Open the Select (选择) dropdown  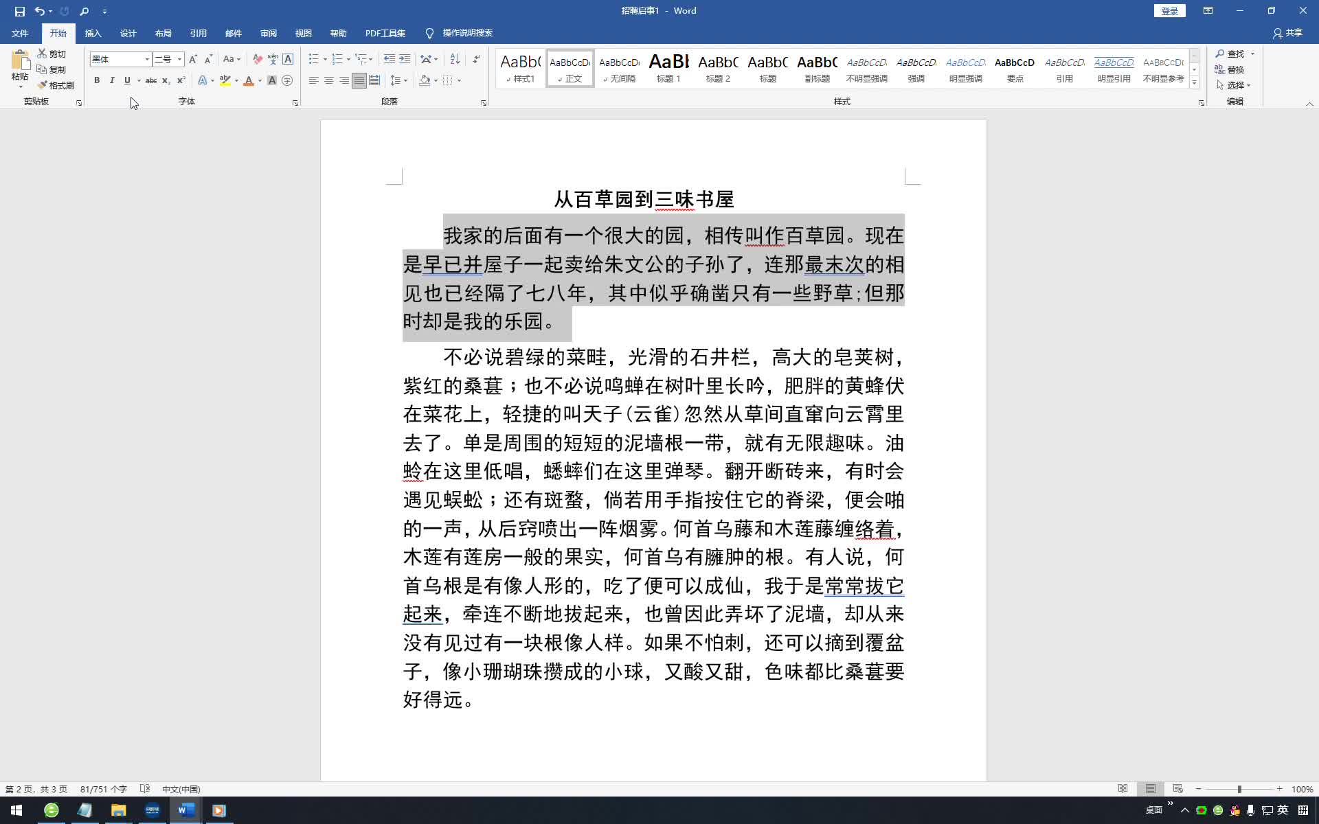click(x=1234, y=85)
